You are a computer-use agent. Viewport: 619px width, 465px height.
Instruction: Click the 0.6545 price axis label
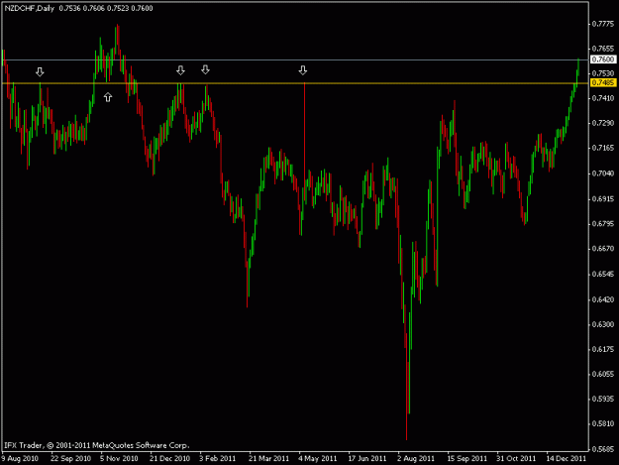(603, 275)
